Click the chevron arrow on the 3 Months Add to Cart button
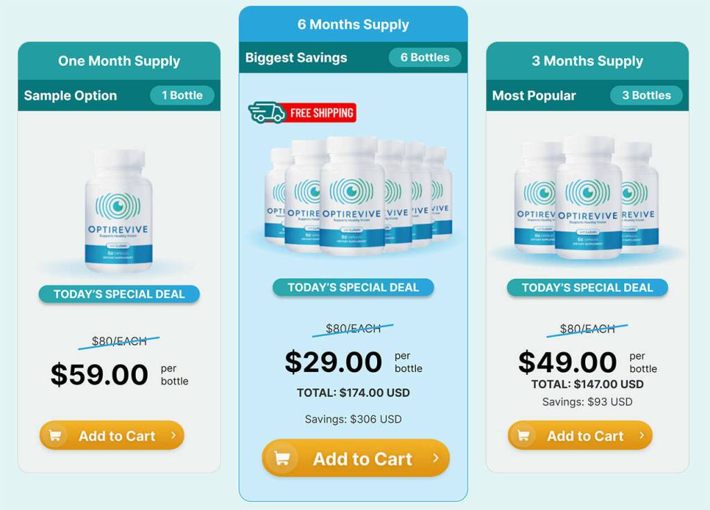Image resolution: width=710 pixels, height=510 pixels. (641, 435)
